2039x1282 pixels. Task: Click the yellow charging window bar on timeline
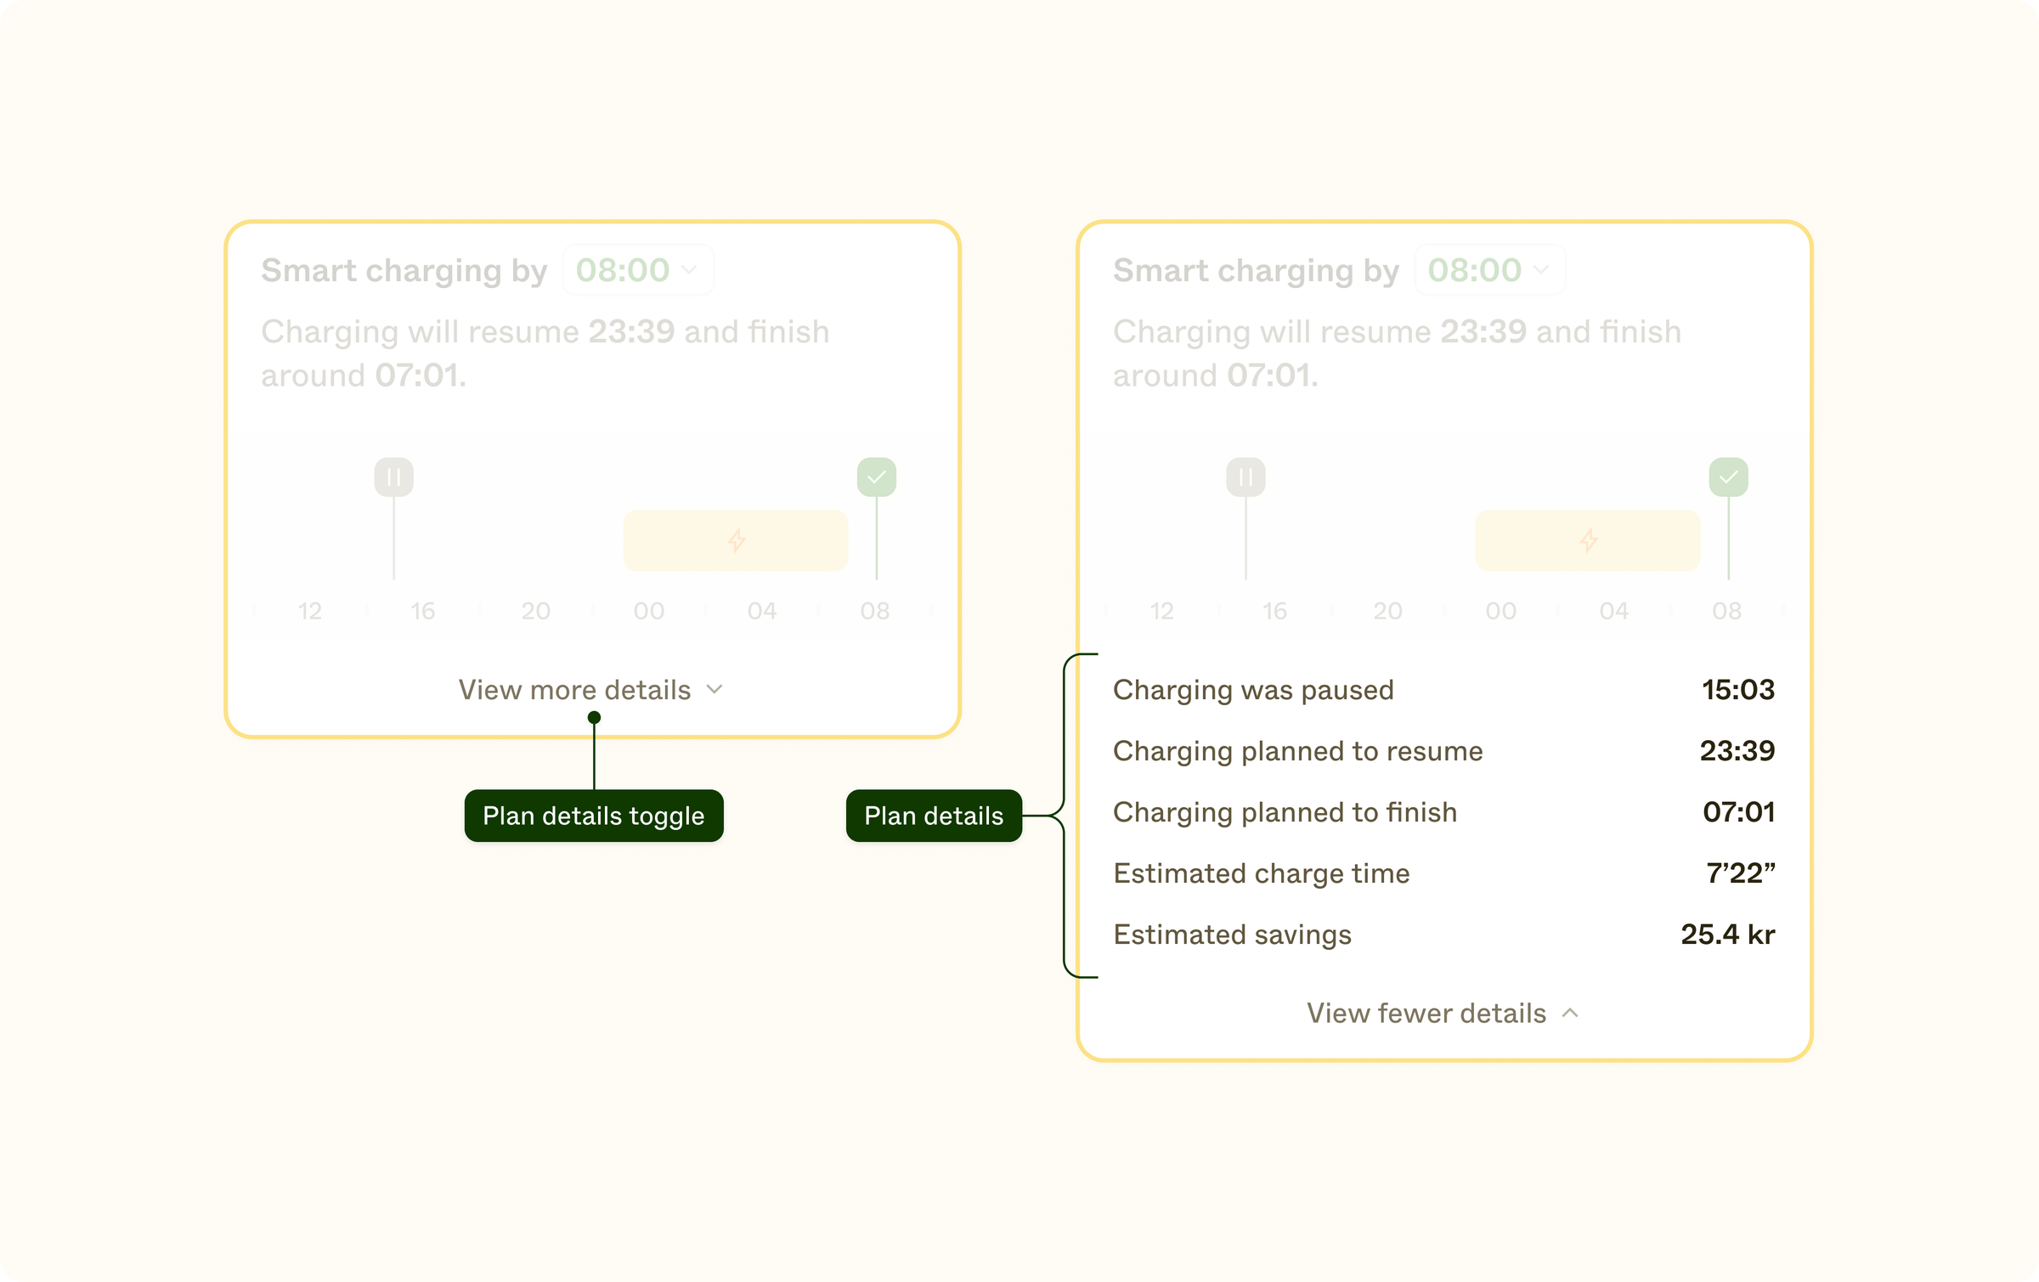736,540
